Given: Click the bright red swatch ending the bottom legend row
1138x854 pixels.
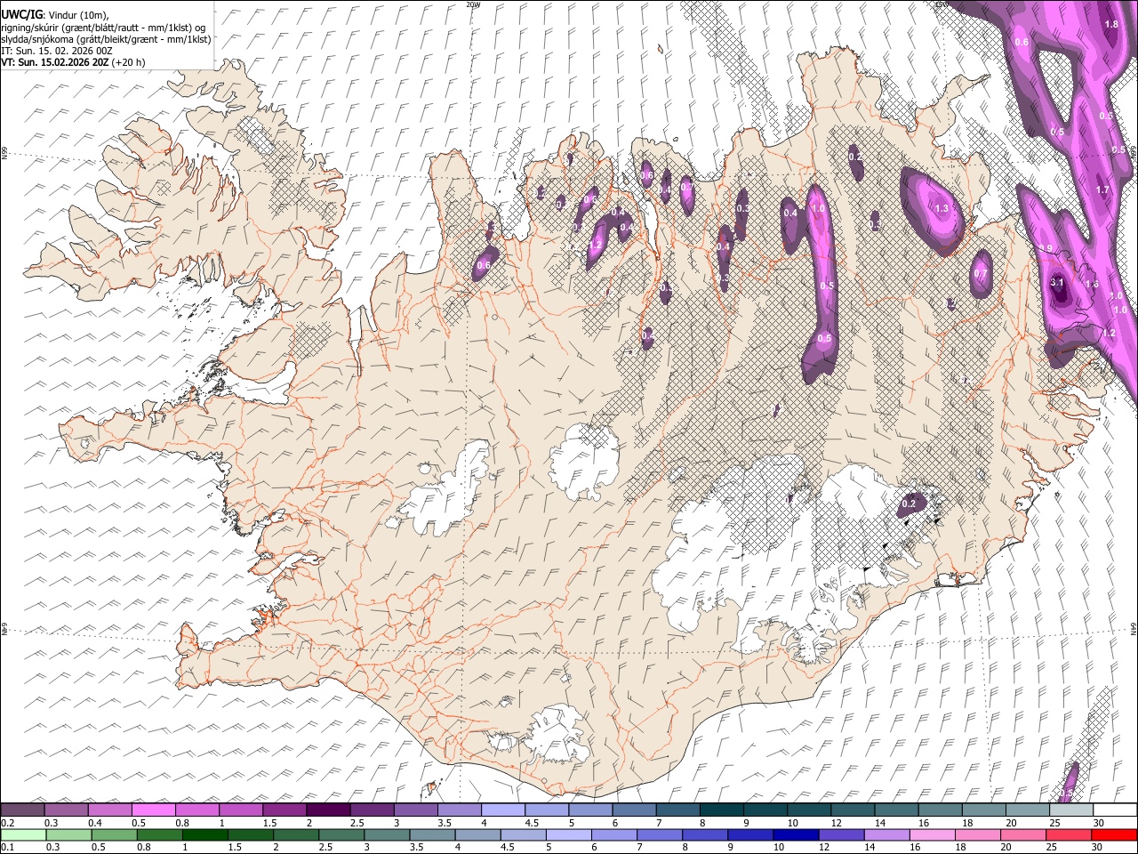Looking at the screenshot, I should pyautogui.click(x=1115, y=835).
